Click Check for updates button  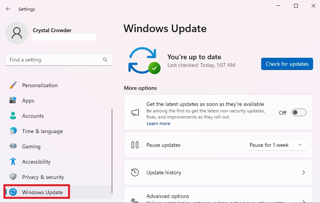pos(287,64)
